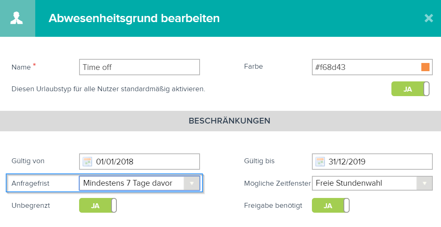
Task: Select the 'Mindestens 7 Tage davor' combo box
Action: pos(139,183)
